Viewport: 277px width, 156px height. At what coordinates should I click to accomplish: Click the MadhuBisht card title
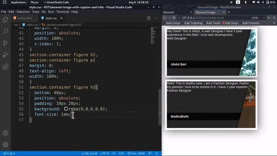180,117
